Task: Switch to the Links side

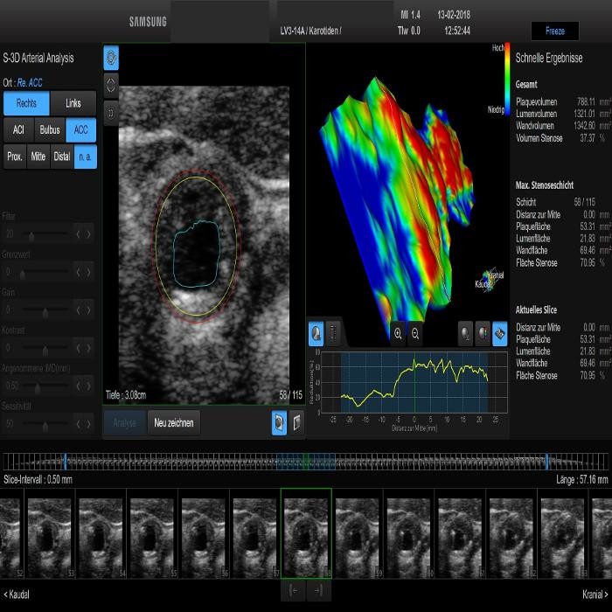Action: click(73, 103)
